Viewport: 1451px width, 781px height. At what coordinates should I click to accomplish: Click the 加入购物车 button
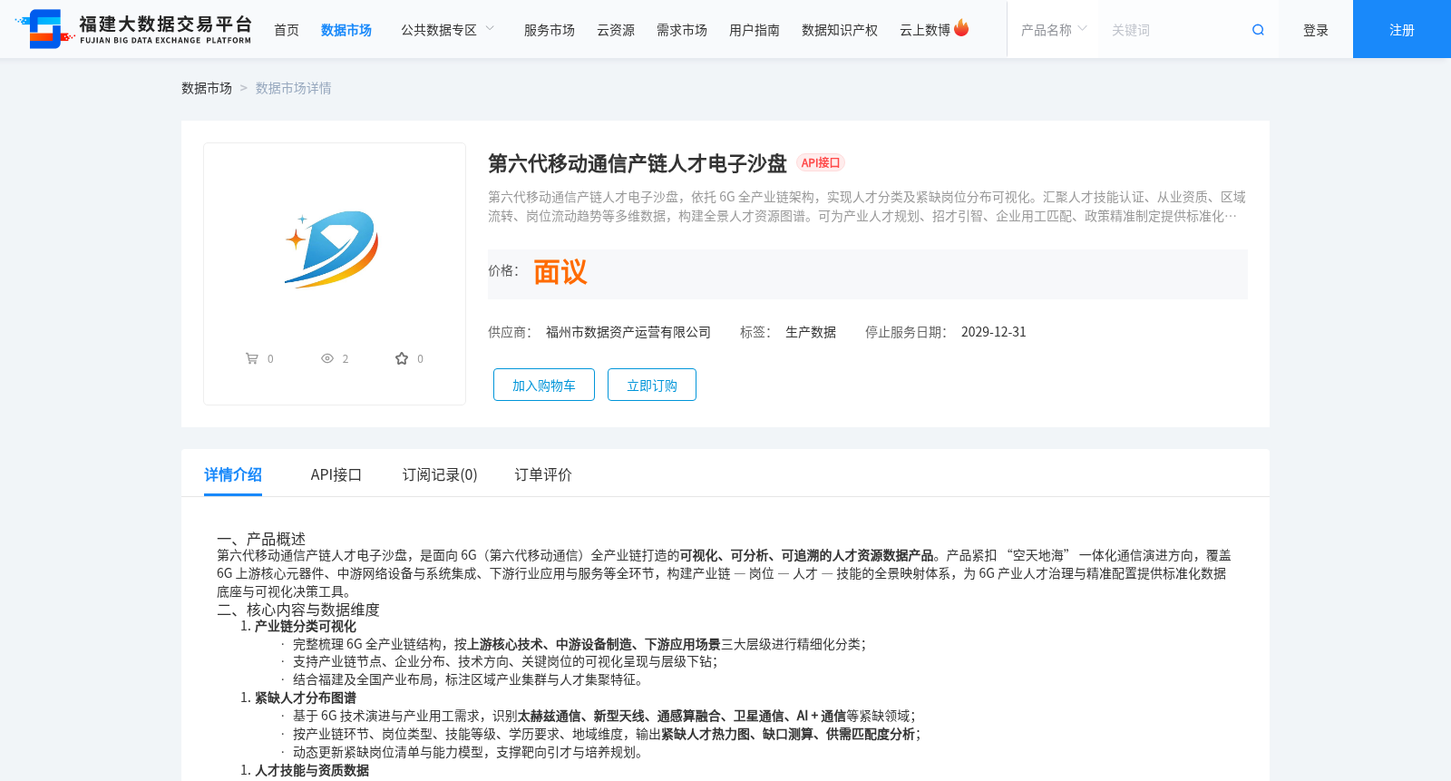pyautogui.click(x=544, y=385)
